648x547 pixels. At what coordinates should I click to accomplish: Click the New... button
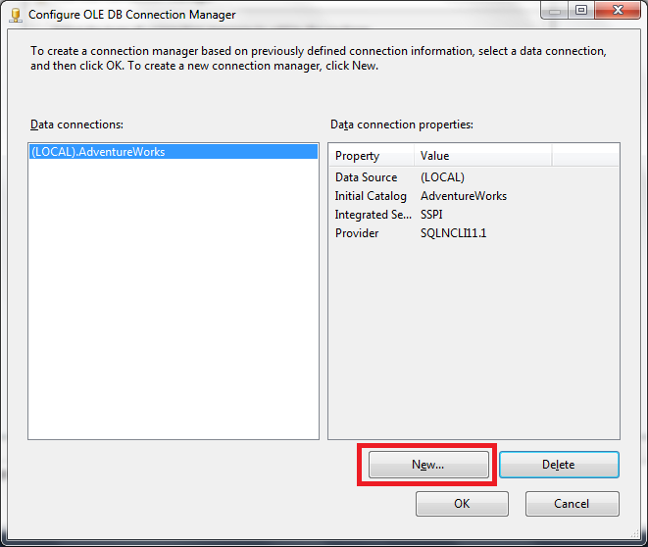coord(428,465)
